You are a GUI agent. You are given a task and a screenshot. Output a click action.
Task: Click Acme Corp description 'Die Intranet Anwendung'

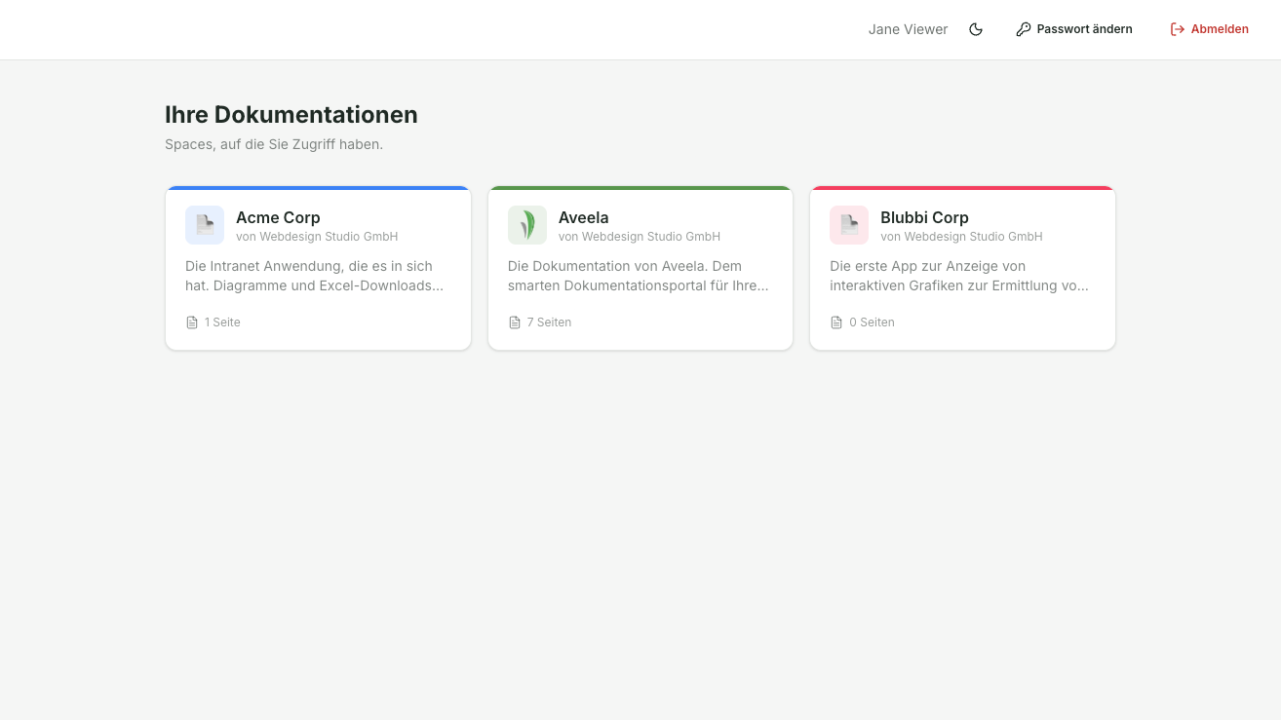click(x=315, y=276)
